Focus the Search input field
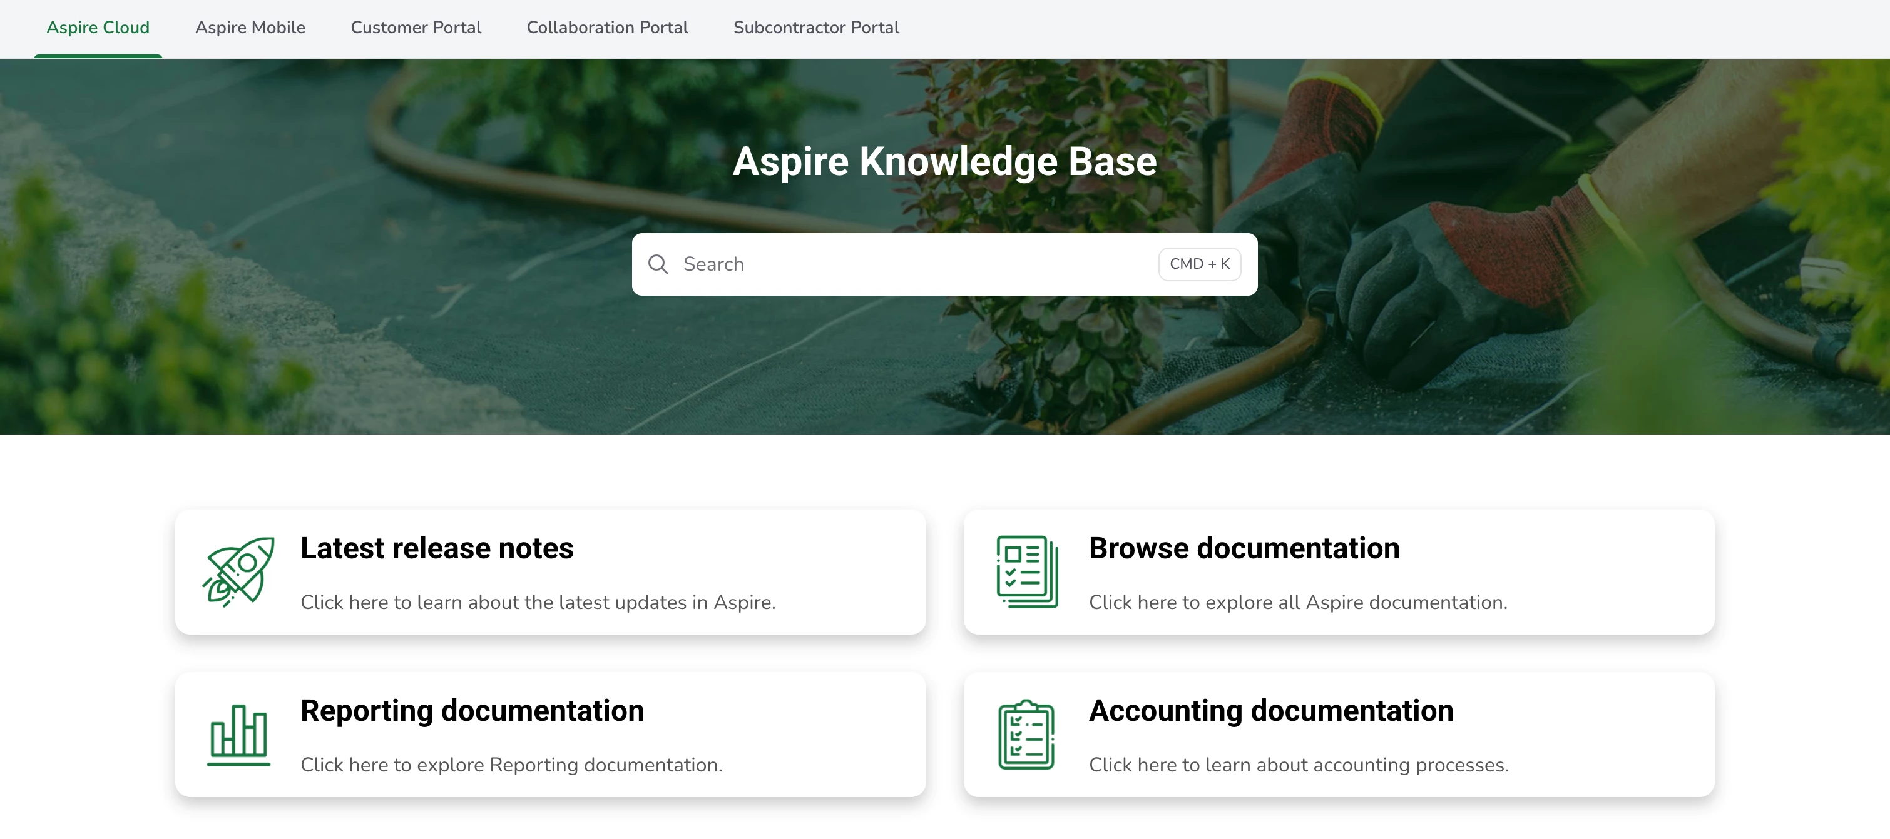 pos(910,264)
